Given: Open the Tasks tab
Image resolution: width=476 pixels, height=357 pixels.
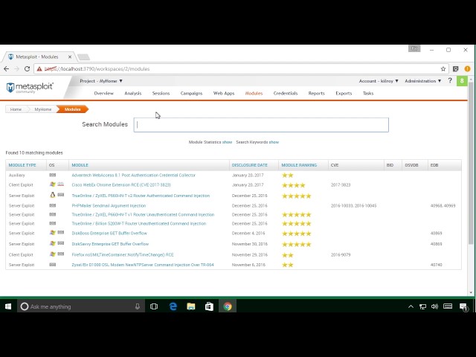Looking at the screenshot, I should [368, 93].
